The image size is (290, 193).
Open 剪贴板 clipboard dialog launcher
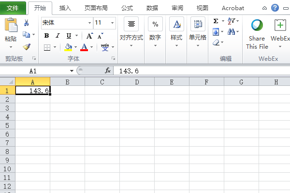tap(34, 58)
